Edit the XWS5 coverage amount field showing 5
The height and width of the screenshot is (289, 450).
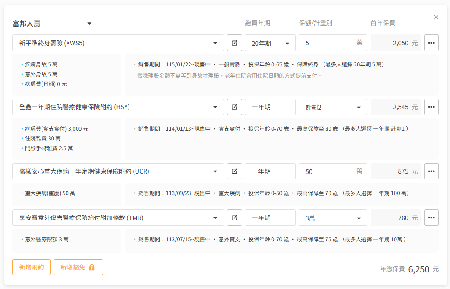329,43
